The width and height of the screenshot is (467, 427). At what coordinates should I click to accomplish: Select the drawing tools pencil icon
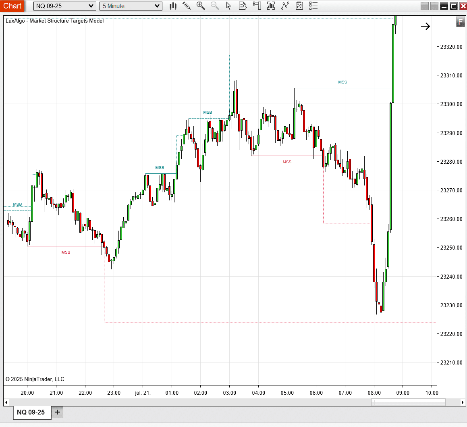(187, 6)
